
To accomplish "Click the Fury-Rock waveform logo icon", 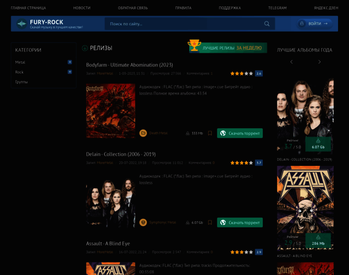I will pyautogui.click(x=22, y=23).
